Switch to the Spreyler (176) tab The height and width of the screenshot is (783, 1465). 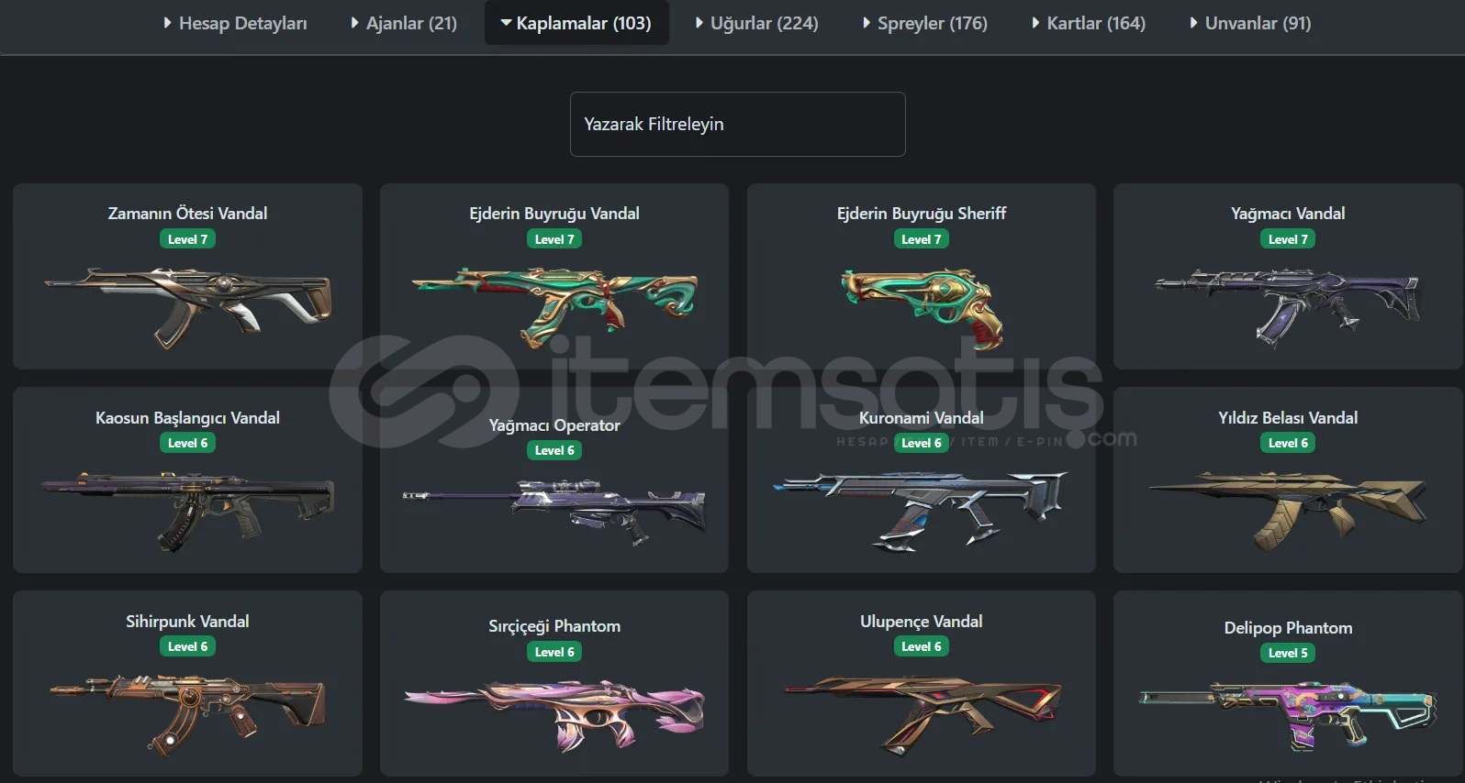925,23
